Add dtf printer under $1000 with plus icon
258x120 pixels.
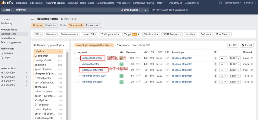(x=79, y=76)
